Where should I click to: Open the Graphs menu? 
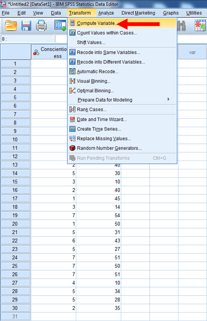[170, 13]
